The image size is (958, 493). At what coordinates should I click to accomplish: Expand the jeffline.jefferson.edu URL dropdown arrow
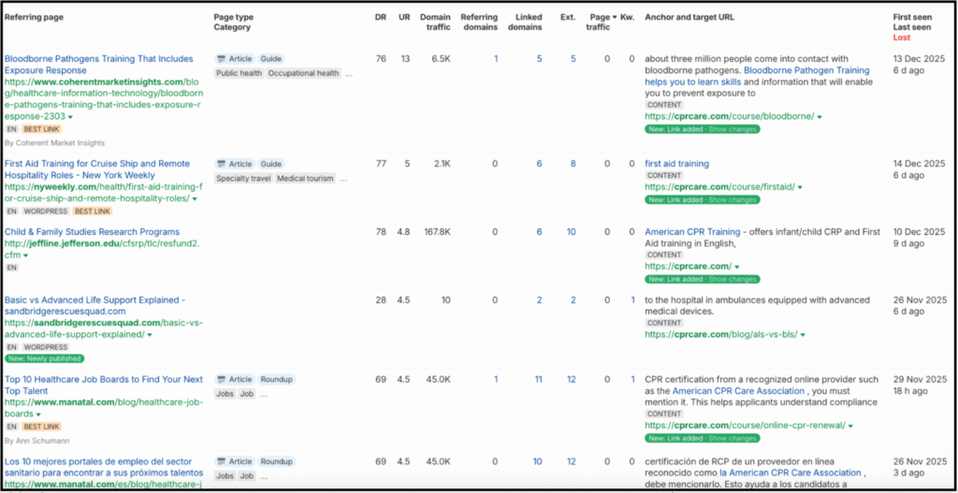click(x=23, y=256)
